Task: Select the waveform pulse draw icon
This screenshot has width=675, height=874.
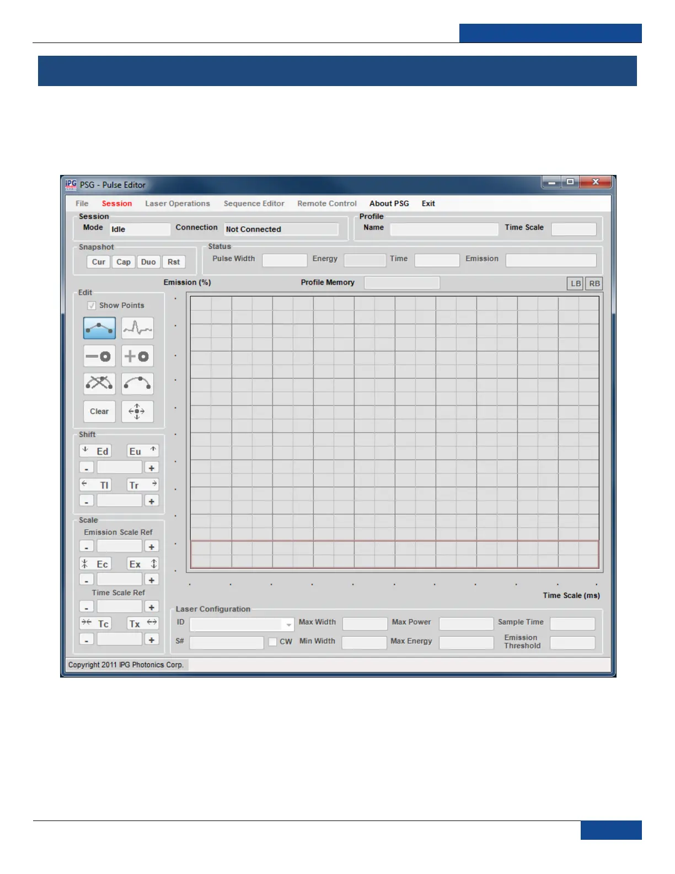Action: pos(137,328)
